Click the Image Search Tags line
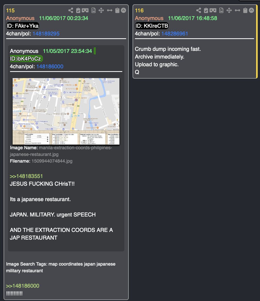The width and height of the screenshot is (260, 301). point(60,267)
